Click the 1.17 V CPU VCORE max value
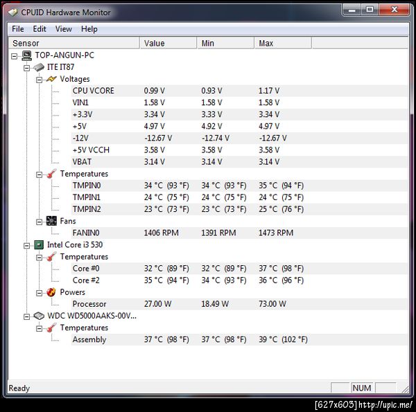Image resolution: width=416 pixels, height=412 pixels. pyautogui.click(x=269, y=91)
